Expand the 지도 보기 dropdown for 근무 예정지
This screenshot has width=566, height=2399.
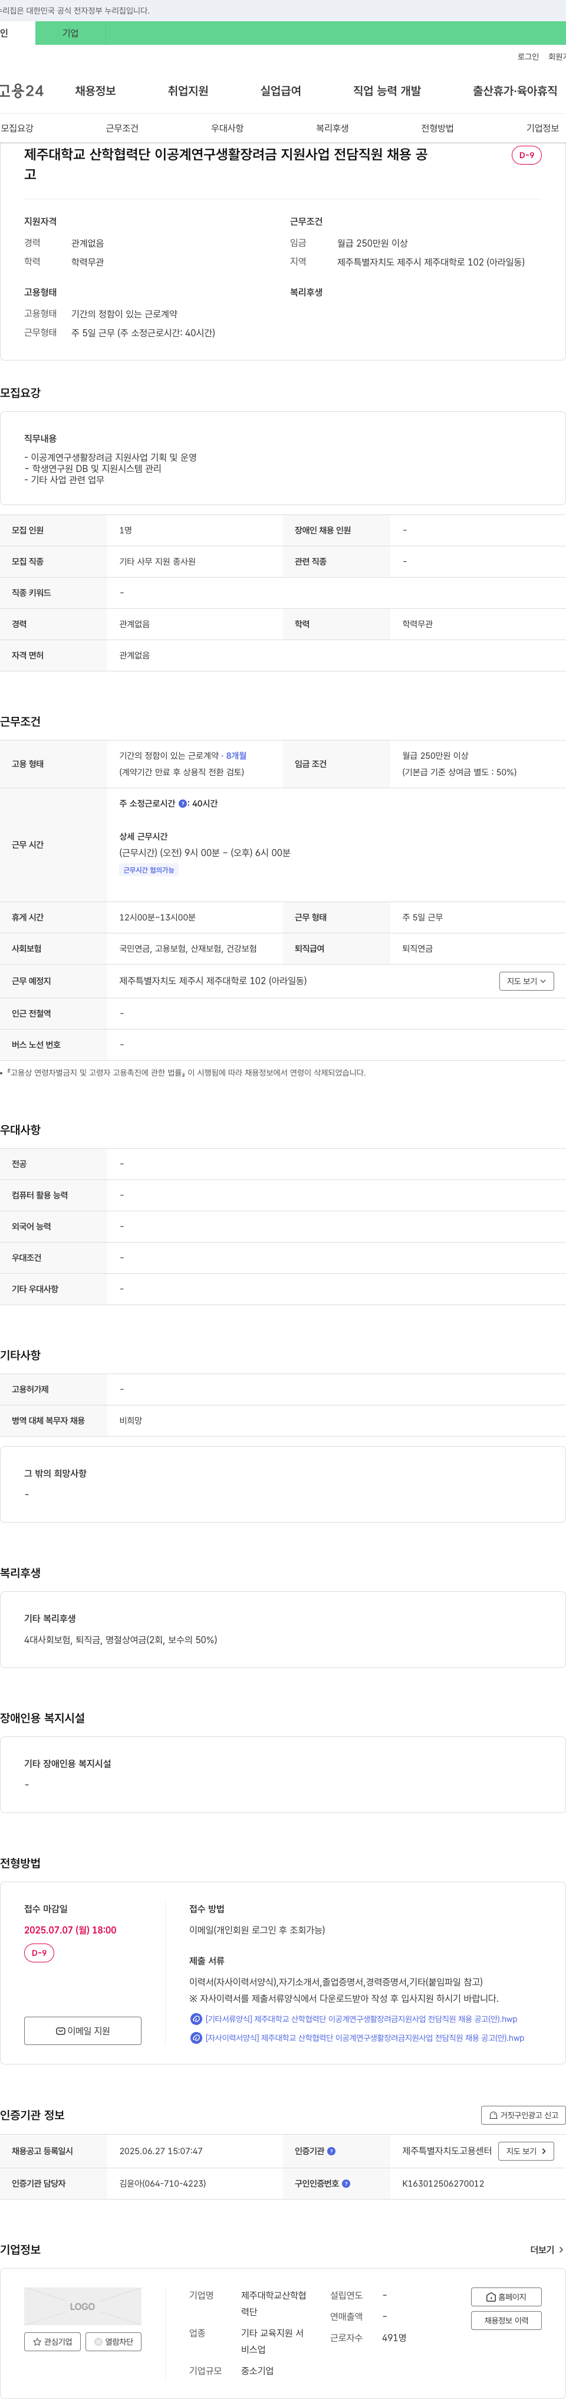(526, 981)
